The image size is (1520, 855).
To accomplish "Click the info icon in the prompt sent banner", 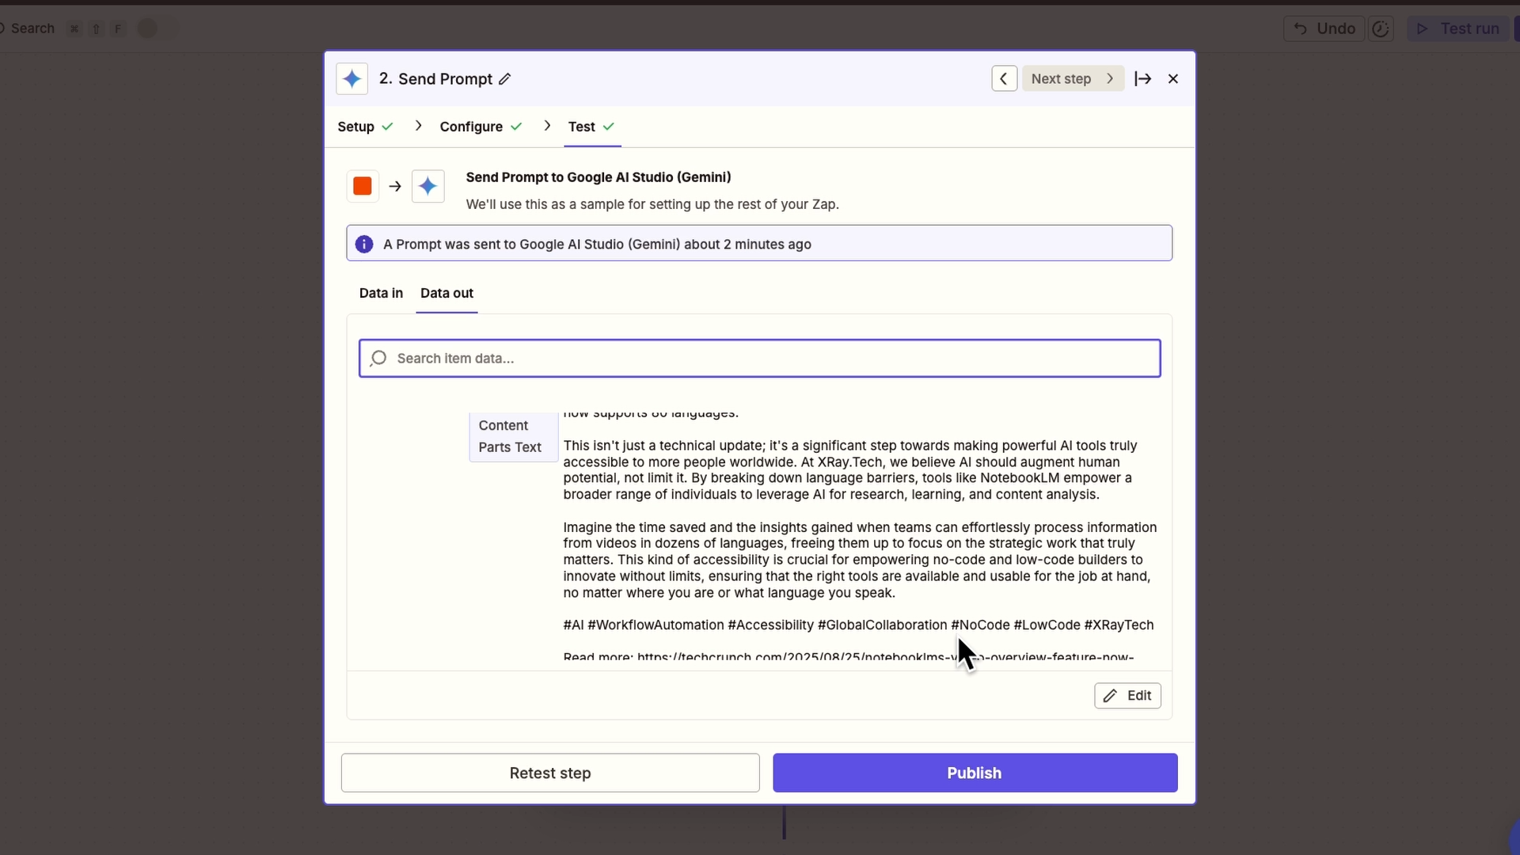I will pos(364,244).
